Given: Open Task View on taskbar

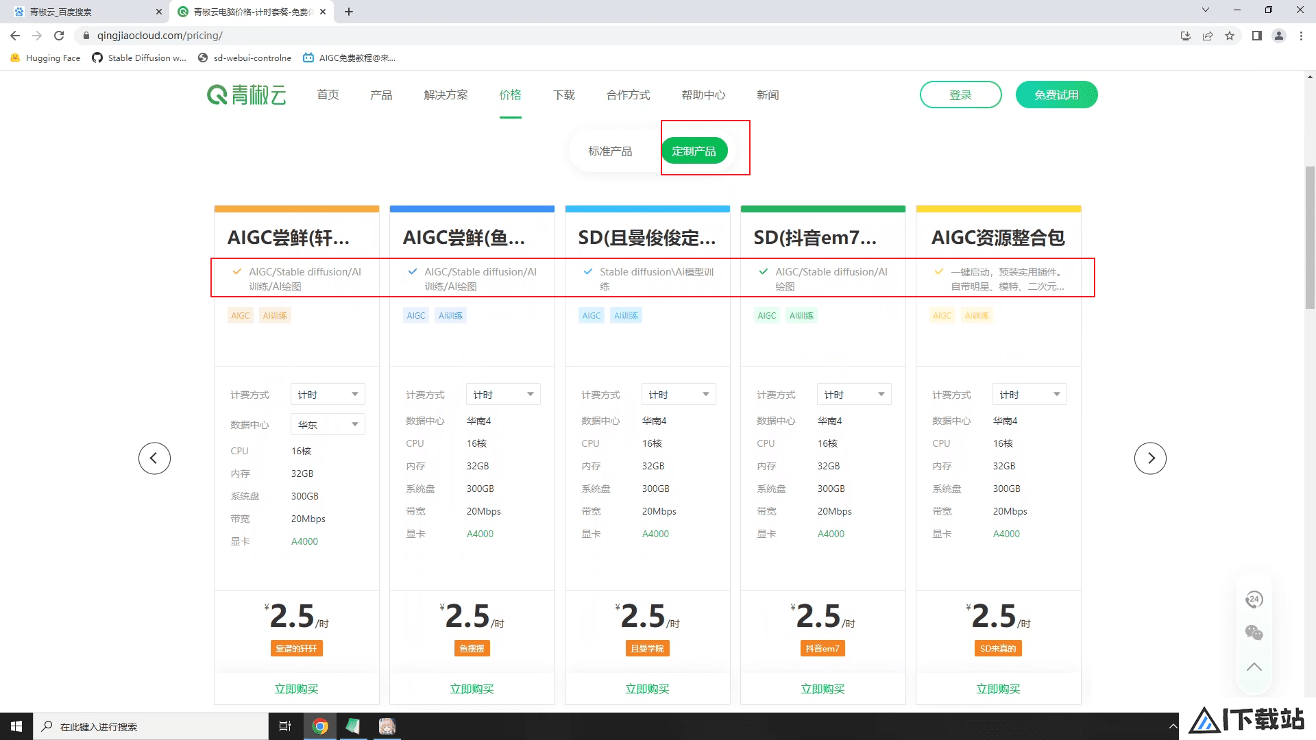Looking at the screenshot, I should click(x=285, y=726).
